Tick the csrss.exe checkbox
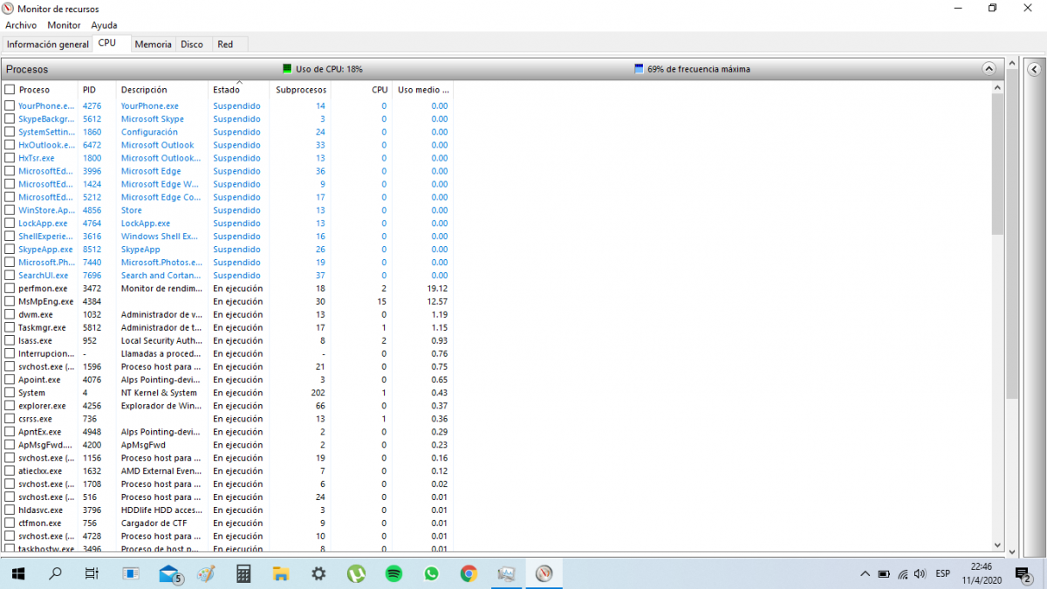Image resolution: width=1047 pixels, height=589 pixels. [x=10, y=419]
